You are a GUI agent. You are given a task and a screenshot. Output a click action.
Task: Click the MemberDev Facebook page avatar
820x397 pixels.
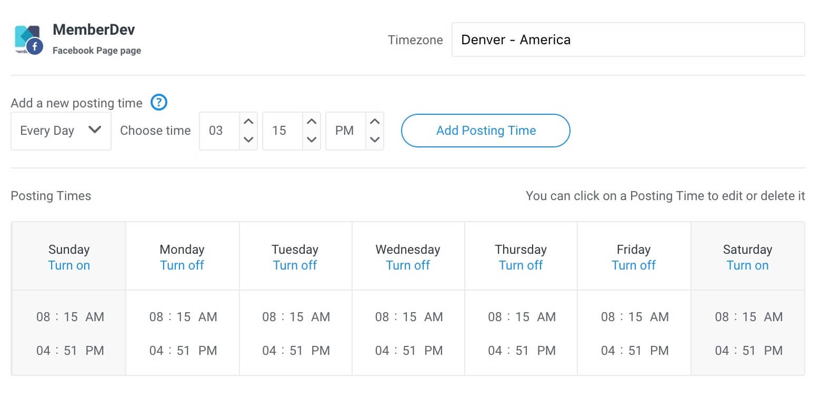28,39
